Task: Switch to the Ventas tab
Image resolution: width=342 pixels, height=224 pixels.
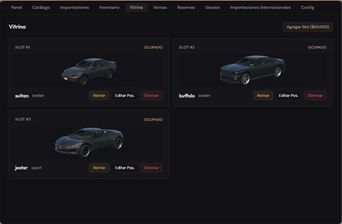Action: click(x=160, y=7)
